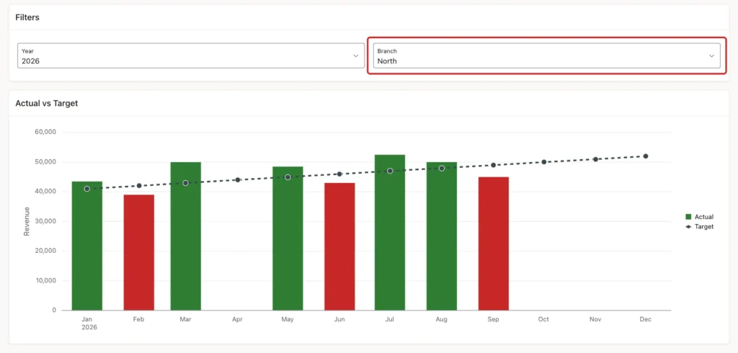Click the Oct x-axis label
The image size is (738, 353).
point(543,319)
